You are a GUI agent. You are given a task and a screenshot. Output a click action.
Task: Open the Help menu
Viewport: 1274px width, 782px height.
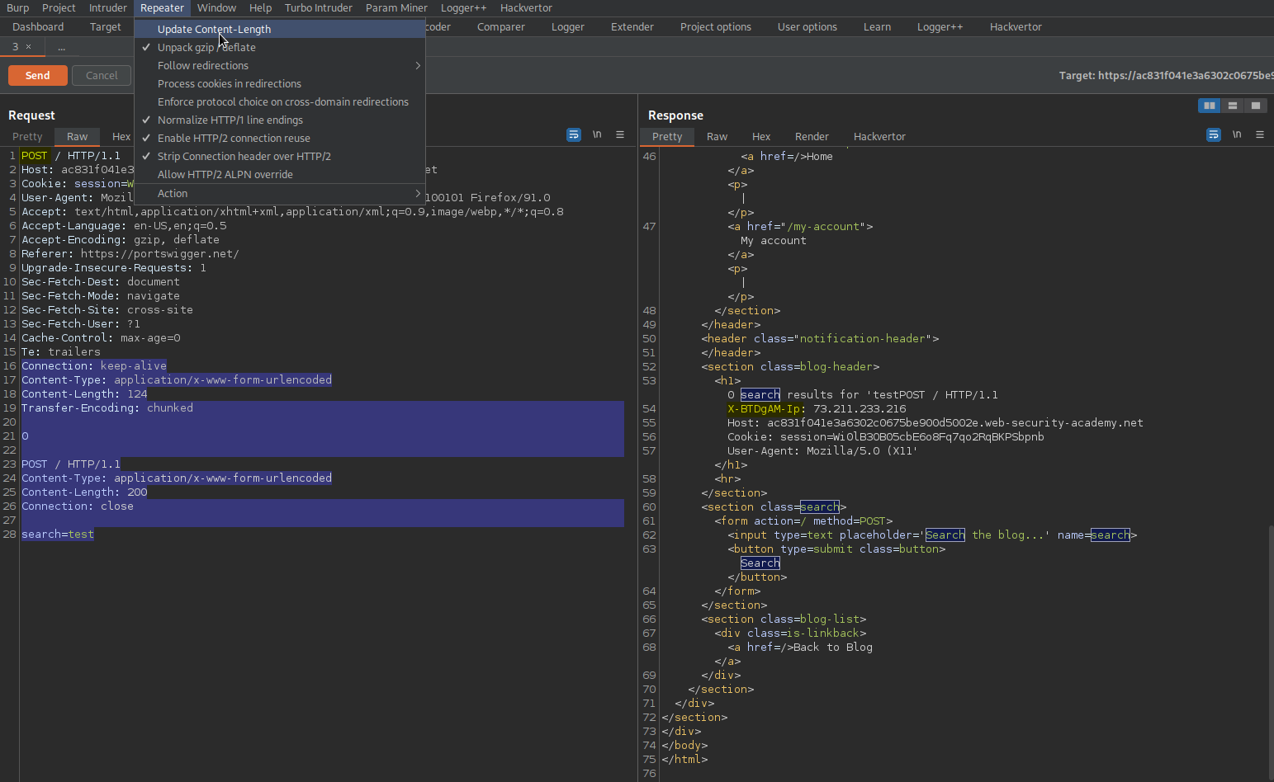[260, 7]
